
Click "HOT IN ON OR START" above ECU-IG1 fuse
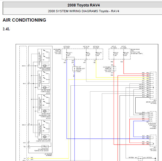66,47
